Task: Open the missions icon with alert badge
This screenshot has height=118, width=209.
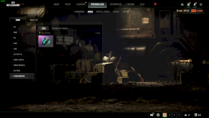Action: click(189, 4)
